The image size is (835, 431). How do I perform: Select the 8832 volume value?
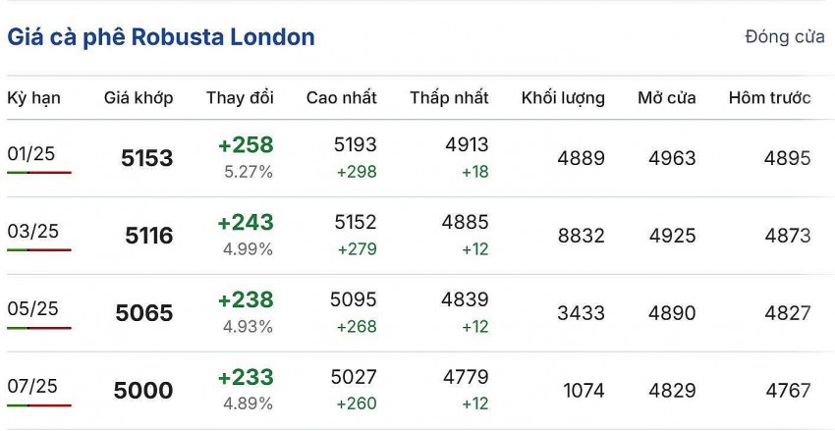click(581, 236)
